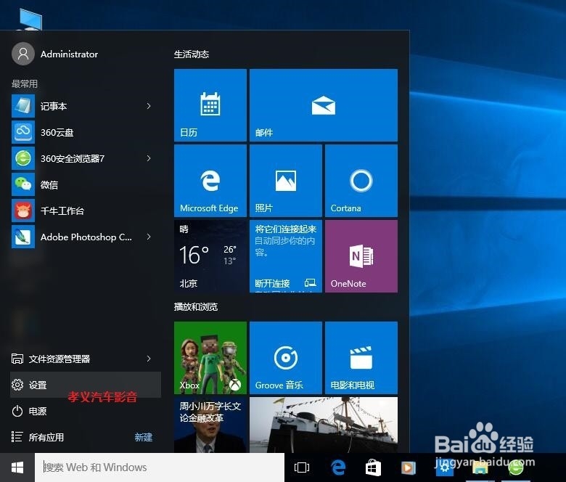Open the Xbox tile

(210, 358)
